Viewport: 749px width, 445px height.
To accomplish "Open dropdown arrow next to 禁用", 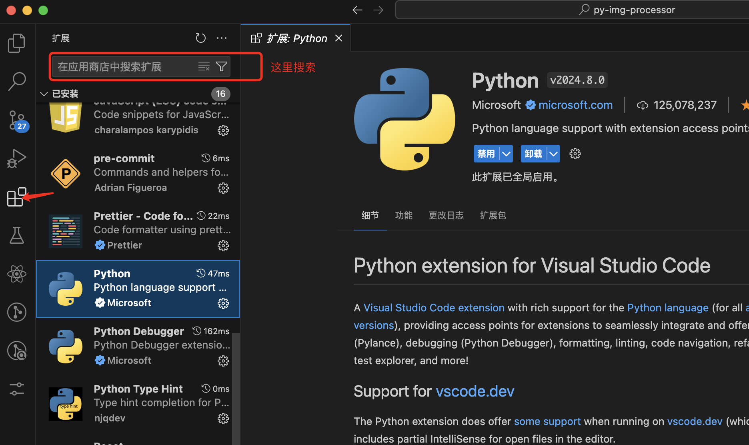I will (x=506, y=154).
